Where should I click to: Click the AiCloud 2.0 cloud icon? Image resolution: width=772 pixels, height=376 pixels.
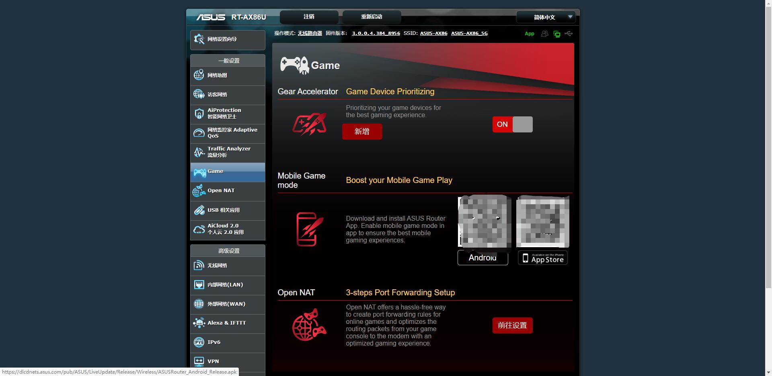199,229
